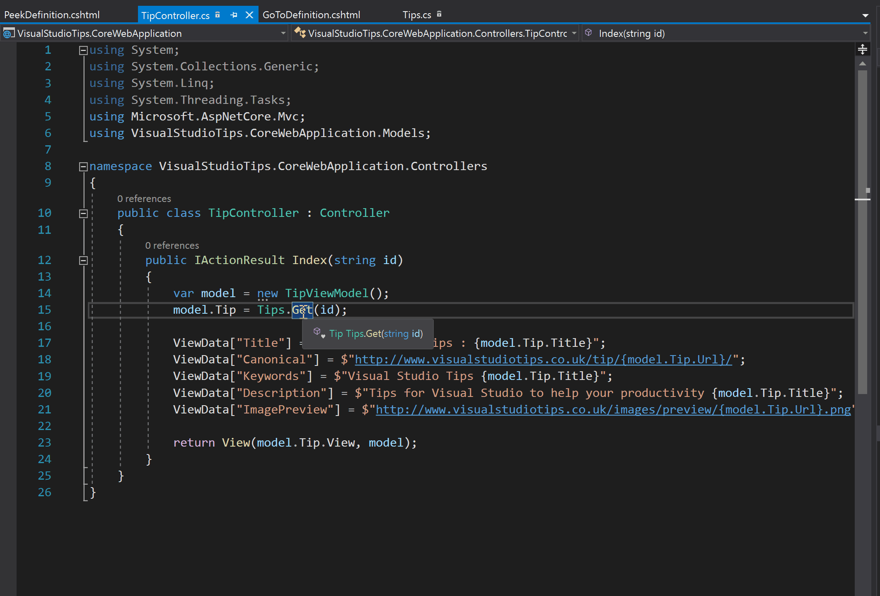Open the document list dropdown at tab row's right edge

click(866, 15)
